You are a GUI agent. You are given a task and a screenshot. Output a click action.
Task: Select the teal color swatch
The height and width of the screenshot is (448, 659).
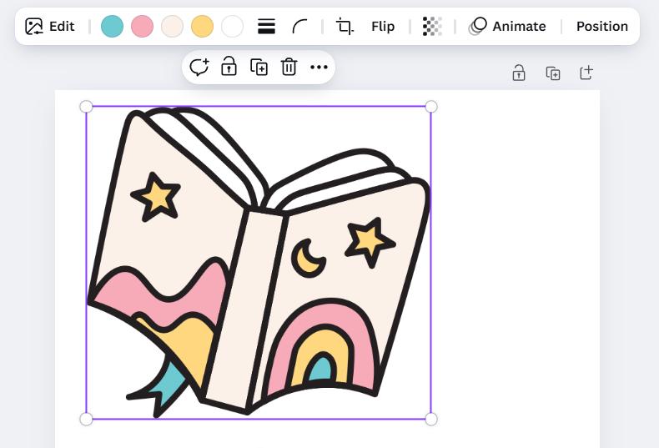coord(113,27)
